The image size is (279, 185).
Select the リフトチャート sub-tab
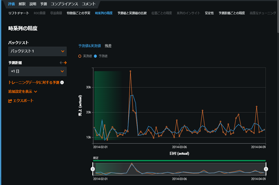point(19,13)
